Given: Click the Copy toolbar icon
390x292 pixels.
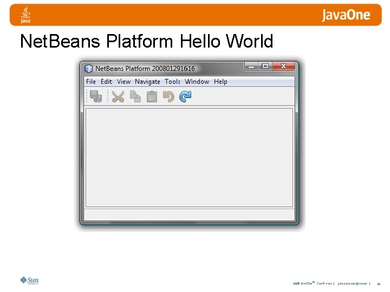Looking at the screenshot, I should coord(135,96).
